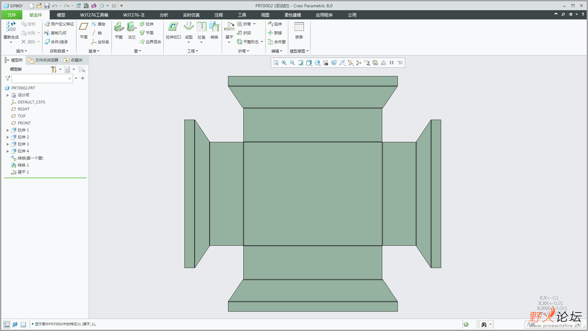588x331 pixels.
Task: Expand the 拉伸 1 tree node
Action: pyautogui.click(x=8, y=130)
